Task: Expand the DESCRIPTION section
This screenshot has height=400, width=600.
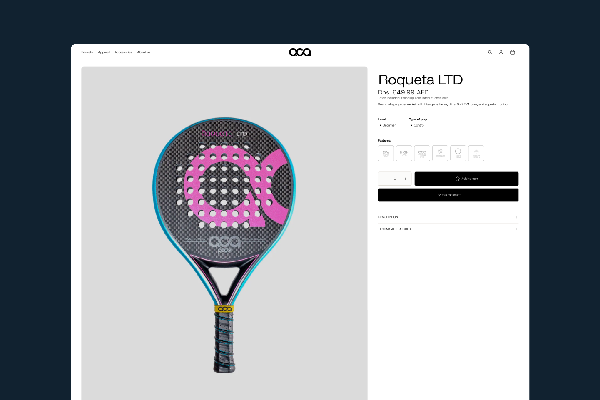Action: click(x=448, y=217)
